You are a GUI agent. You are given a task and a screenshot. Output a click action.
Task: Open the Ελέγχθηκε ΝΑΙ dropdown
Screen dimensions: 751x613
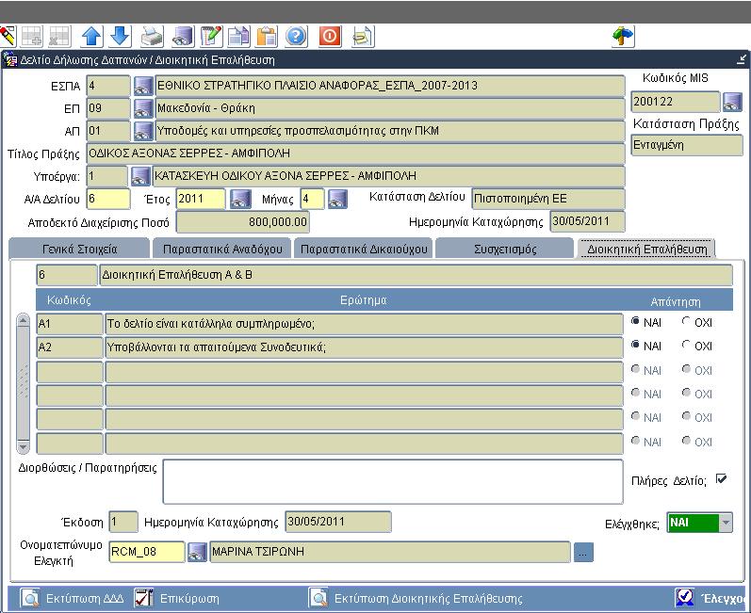tap(727, 523)
